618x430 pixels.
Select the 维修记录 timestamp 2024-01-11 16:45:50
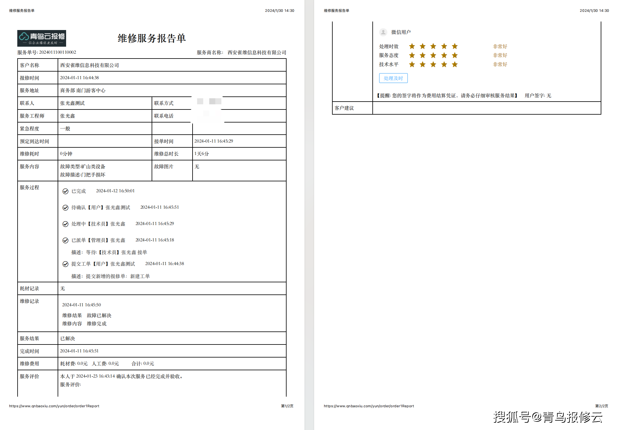(x=82, y=305)
